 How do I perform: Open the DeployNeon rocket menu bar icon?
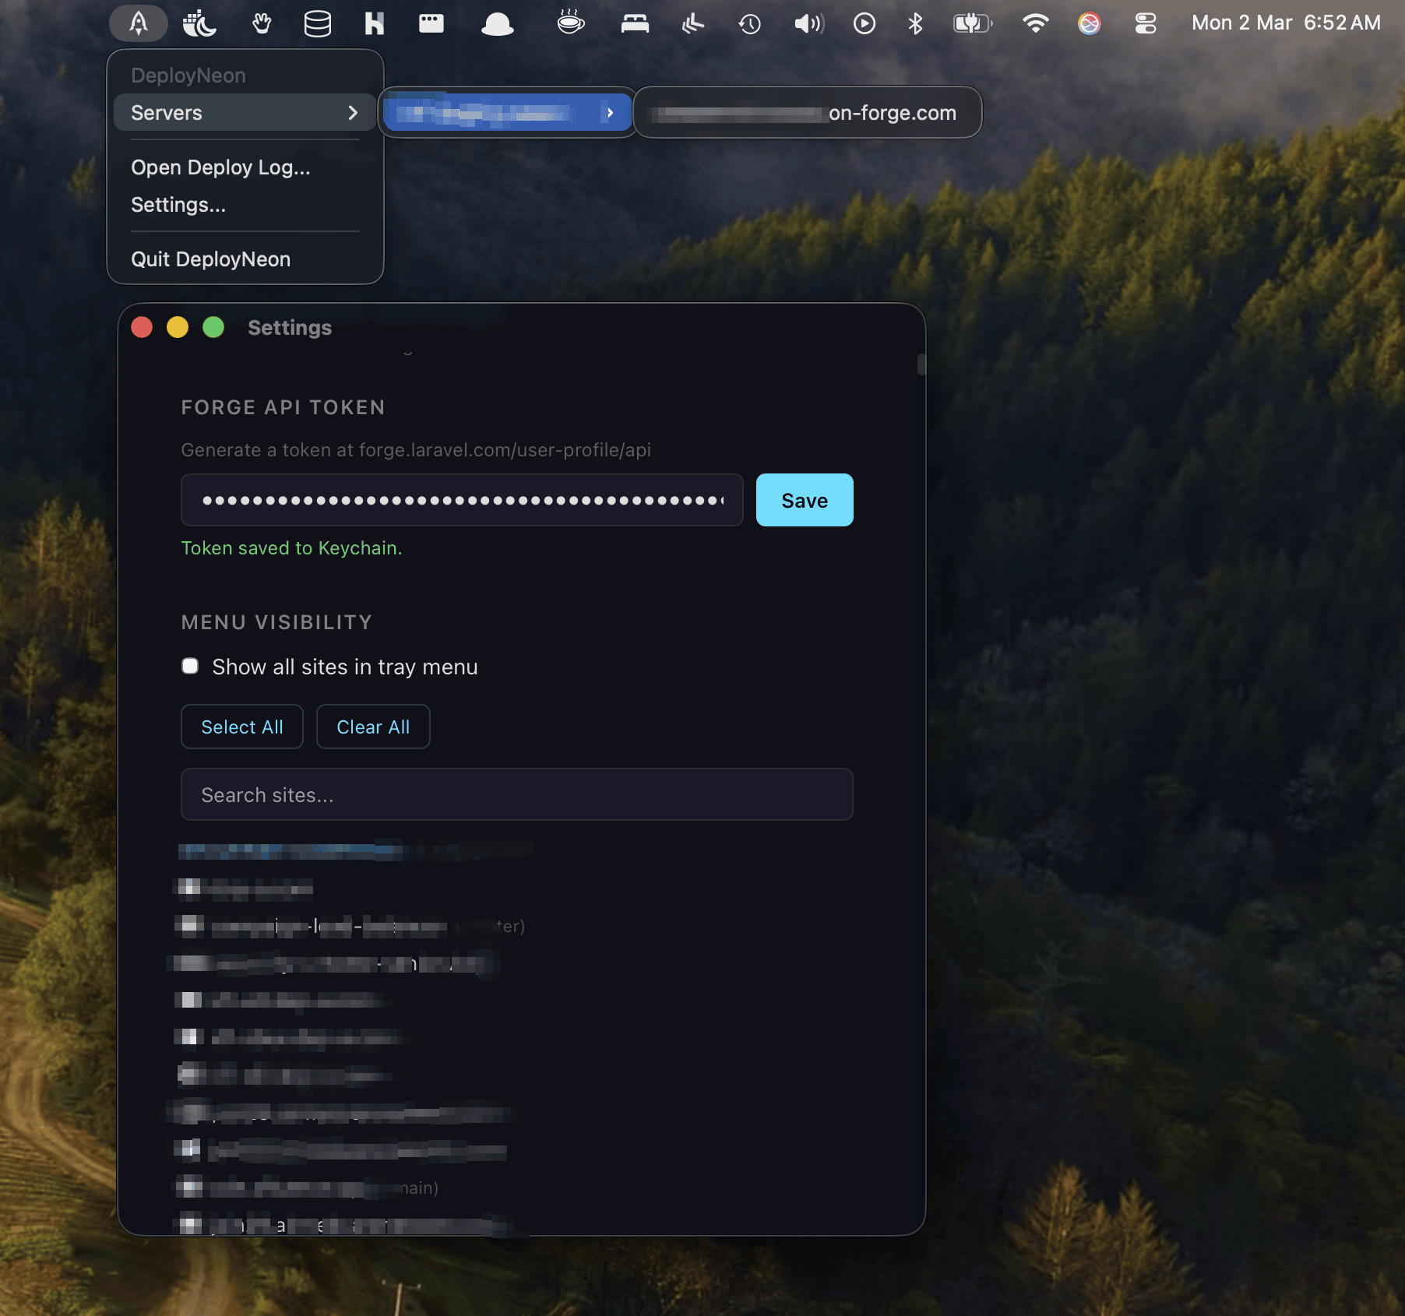click(x=138, y=23)
